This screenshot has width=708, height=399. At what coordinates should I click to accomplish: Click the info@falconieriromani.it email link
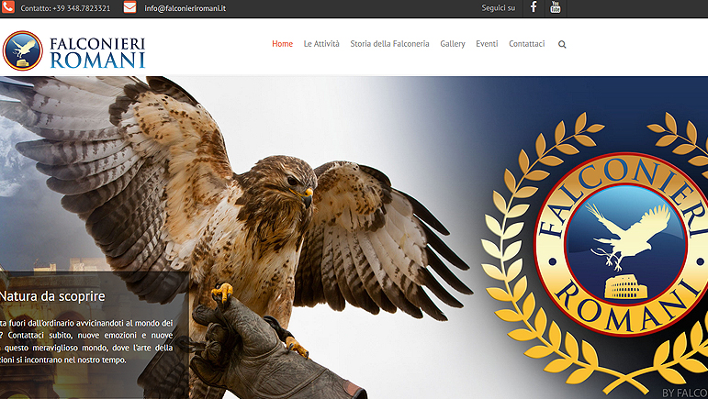185,8
